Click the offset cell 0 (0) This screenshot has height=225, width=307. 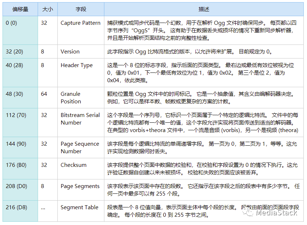tap(11, 23)
